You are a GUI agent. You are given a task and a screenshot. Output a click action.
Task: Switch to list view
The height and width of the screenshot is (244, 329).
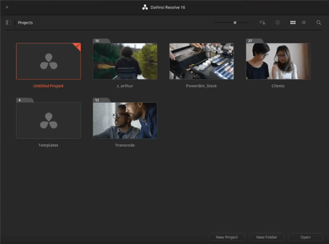(304, 23)
